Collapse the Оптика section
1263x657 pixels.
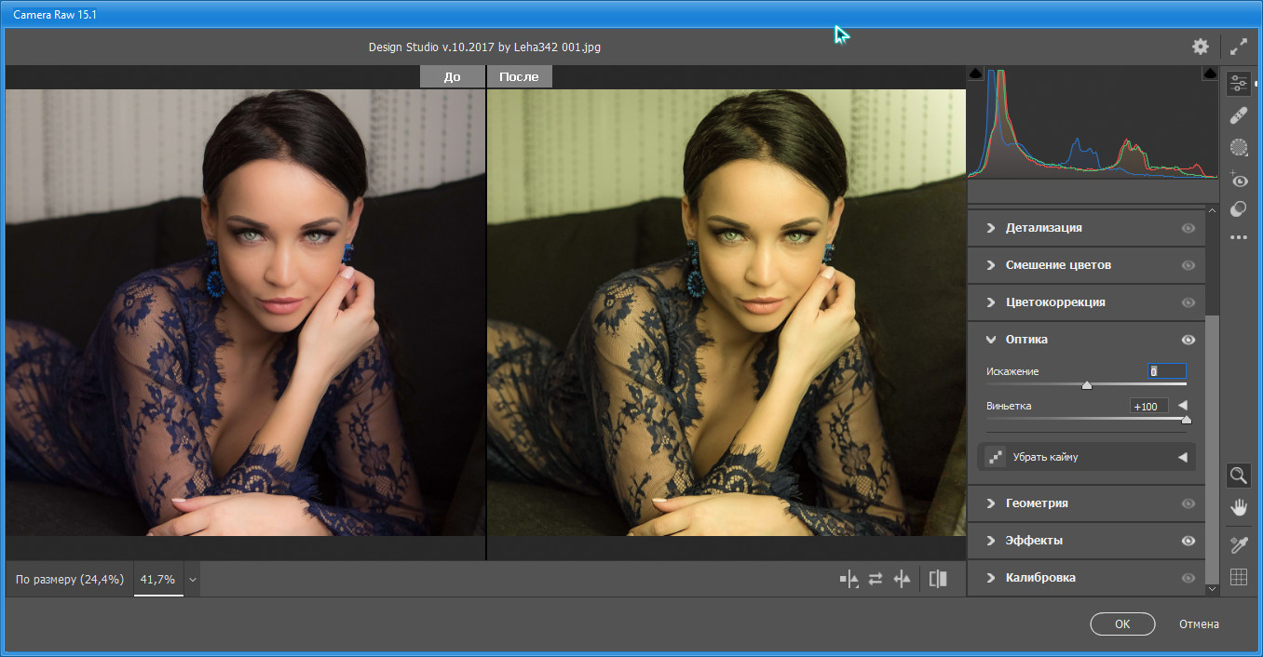point(989,340)
